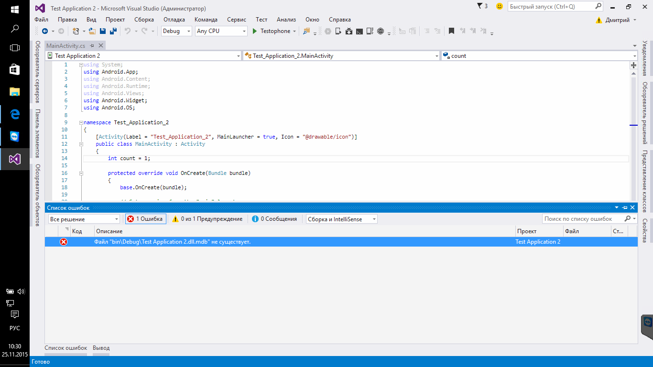Open Microsoft Edge from the taskbar
653x367 pixels.
pyautogui.click(x=15, y=114)
